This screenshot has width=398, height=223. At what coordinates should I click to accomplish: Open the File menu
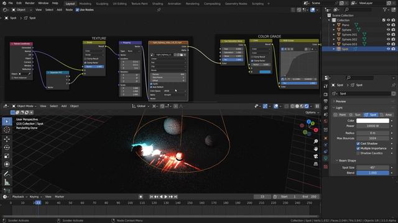(11, 3)
